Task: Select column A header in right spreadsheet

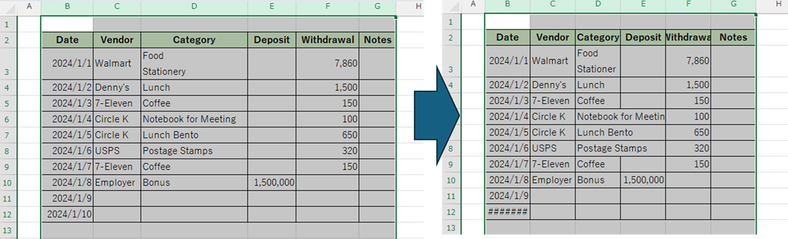Action: point(473,5)
